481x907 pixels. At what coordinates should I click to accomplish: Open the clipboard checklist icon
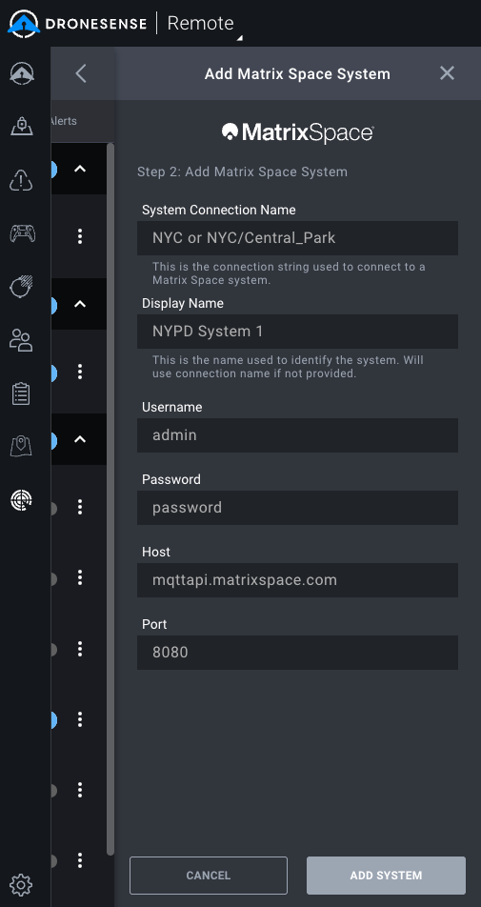21,393
